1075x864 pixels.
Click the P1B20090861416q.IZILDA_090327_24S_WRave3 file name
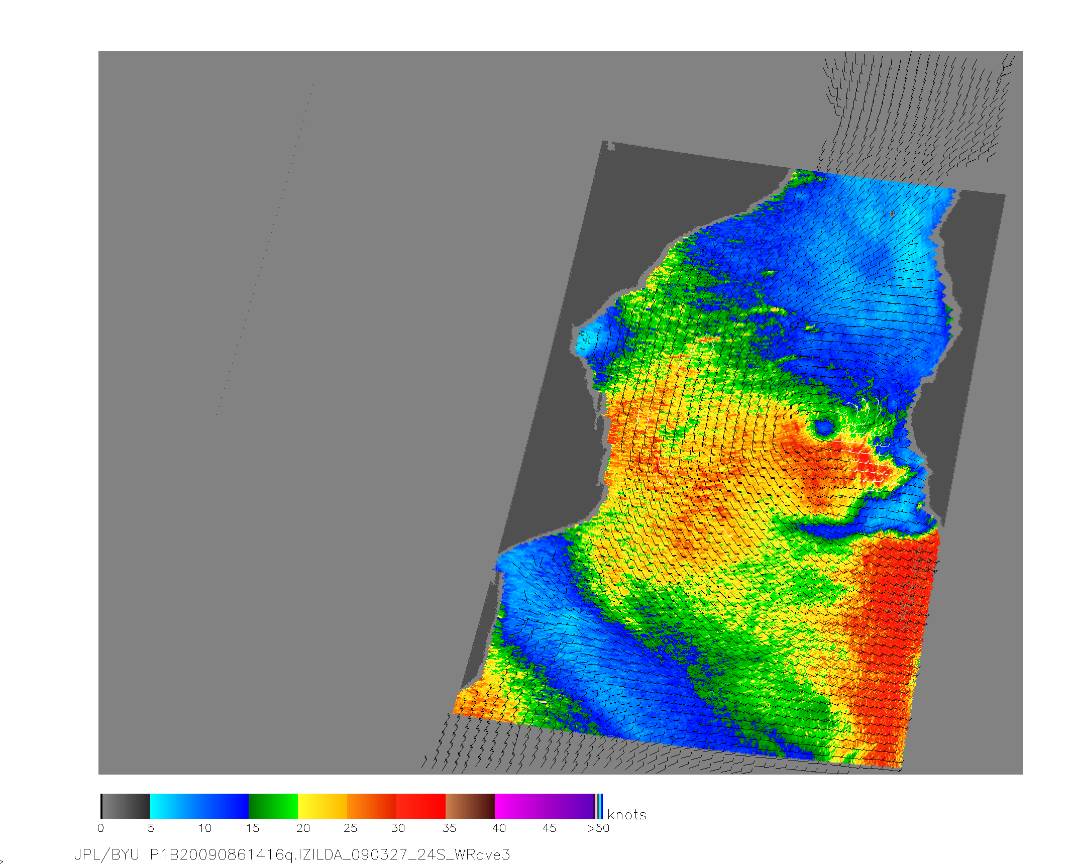tap(330, 855)
